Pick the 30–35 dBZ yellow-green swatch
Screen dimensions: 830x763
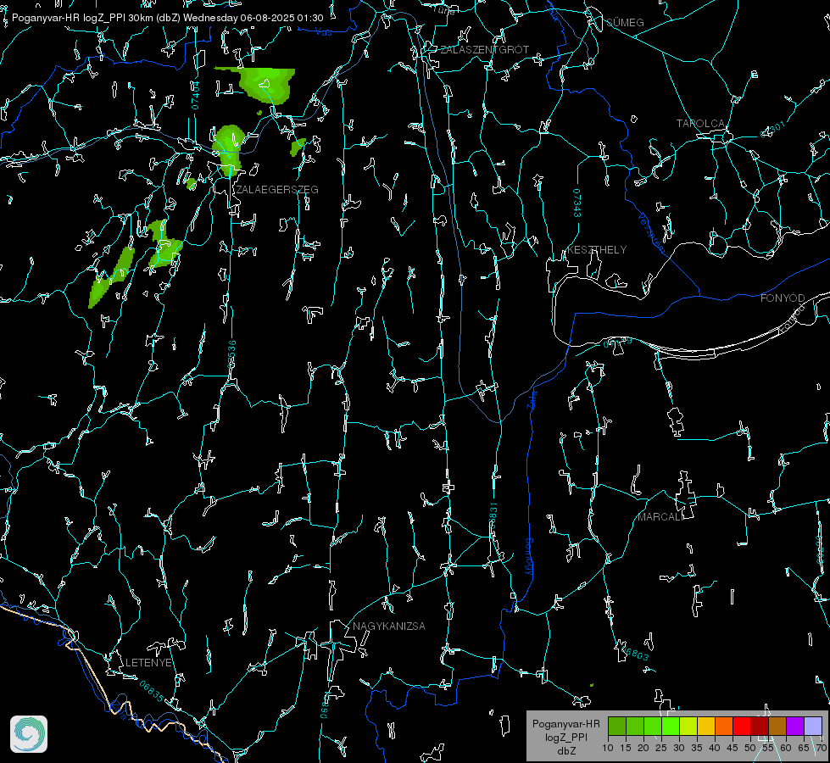(x=688, y=726)
